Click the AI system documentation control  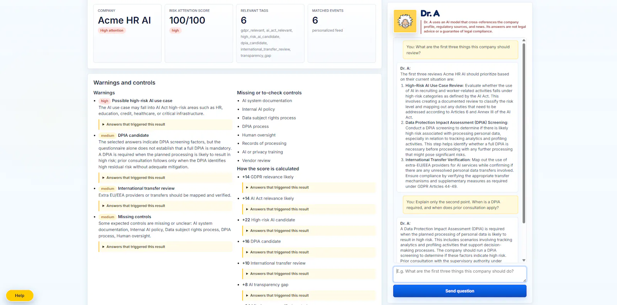click(267, 101)
